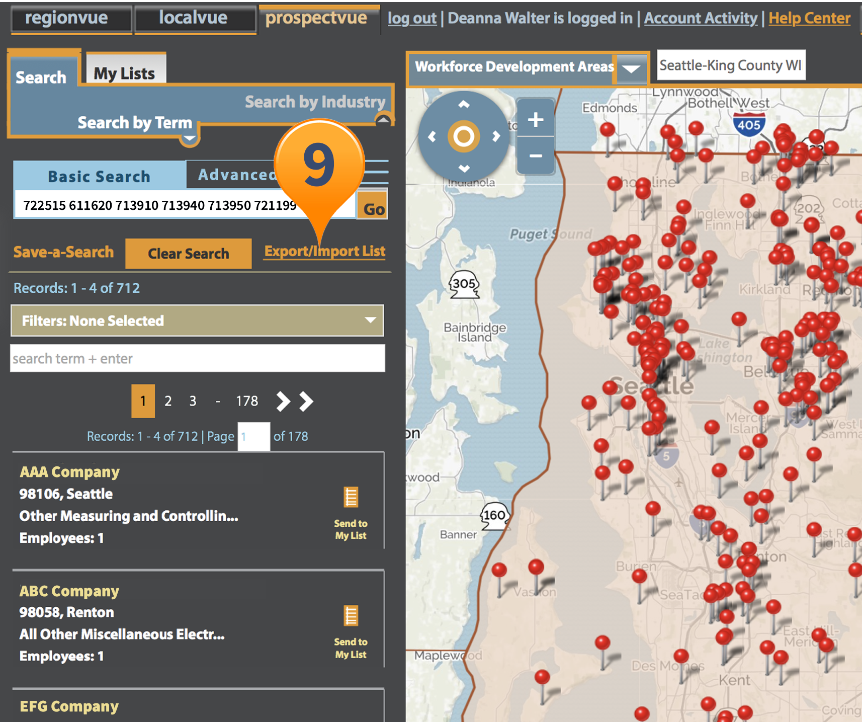Screen dimensions: 862x722
Task: Pan the map left with the arrow
Action: [432, 136]
